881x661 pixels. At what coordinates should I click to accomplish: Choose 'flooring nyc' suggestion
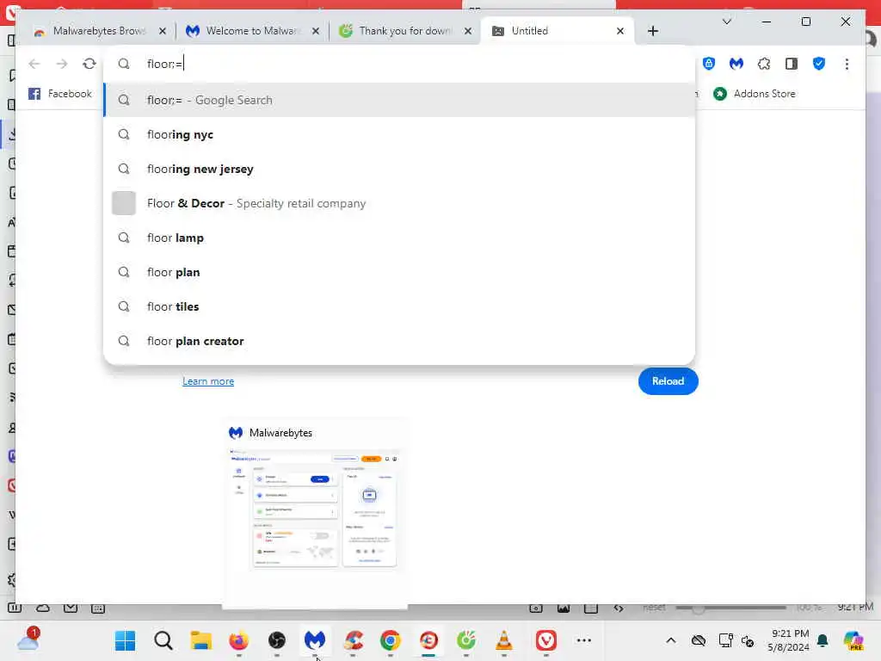399,134
